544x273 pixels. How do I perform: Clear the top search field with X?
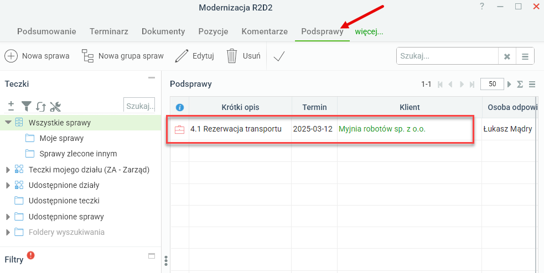[507, 56]
